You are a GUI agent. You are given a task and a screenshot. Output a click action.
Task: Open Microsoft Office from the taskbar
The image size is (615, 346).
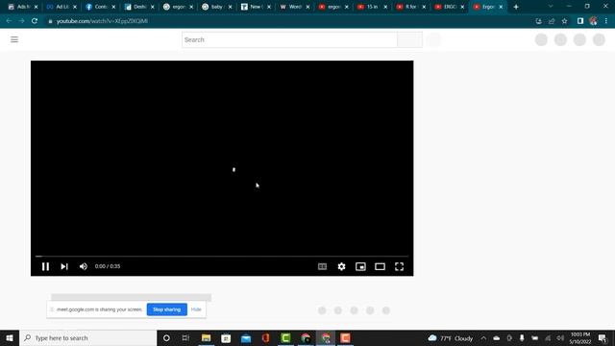click(x=265, y=337)
